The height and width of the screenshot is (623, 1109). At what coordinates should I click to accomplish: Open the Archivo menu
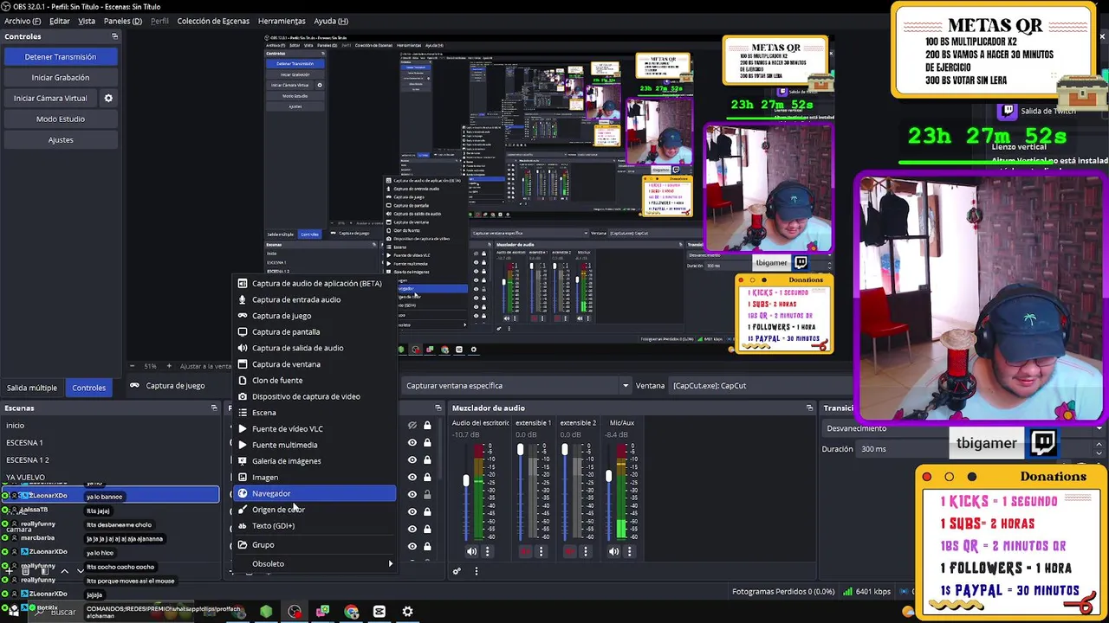(x=23, y=21)
